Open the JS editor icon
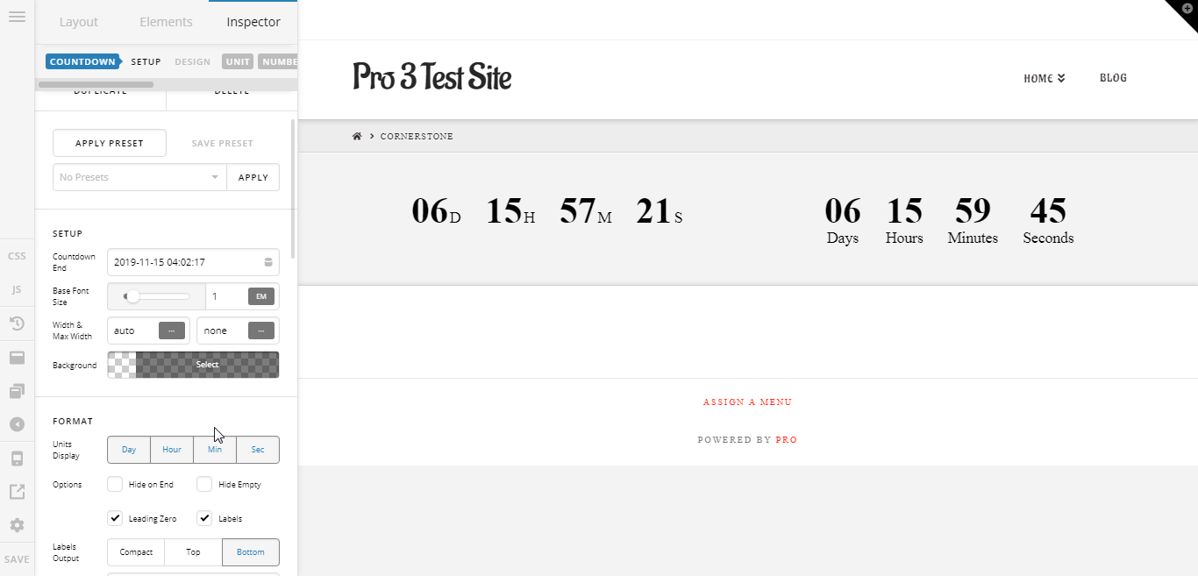This screenshot has height=576, width=1198. click(x=17, y=289)
